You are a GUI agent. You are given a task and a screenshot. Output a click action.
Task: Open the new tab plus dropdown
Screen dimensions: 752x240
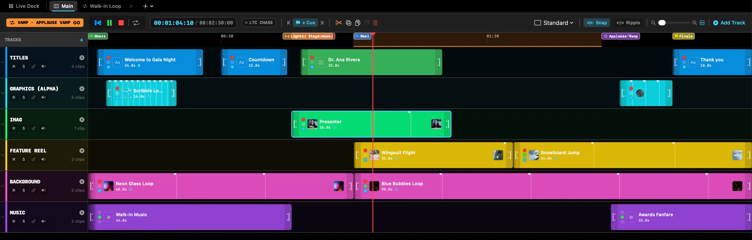click(x=148, y=6)
